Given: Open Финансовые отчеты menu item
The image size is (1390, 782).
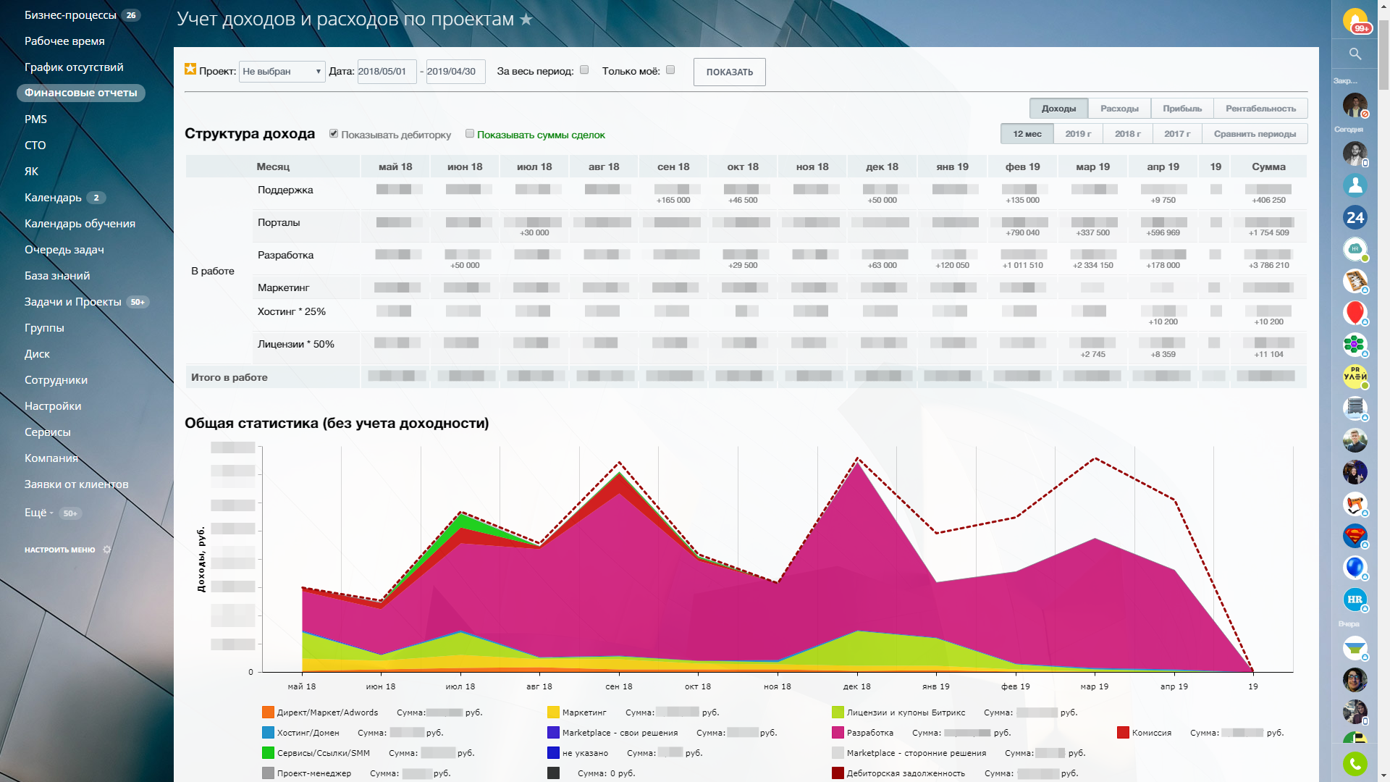Looking at the screenshot, I should 80,93.
